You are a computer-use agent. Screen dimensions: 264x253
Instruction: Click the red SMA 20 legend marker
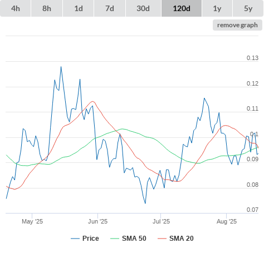[162, 239]
